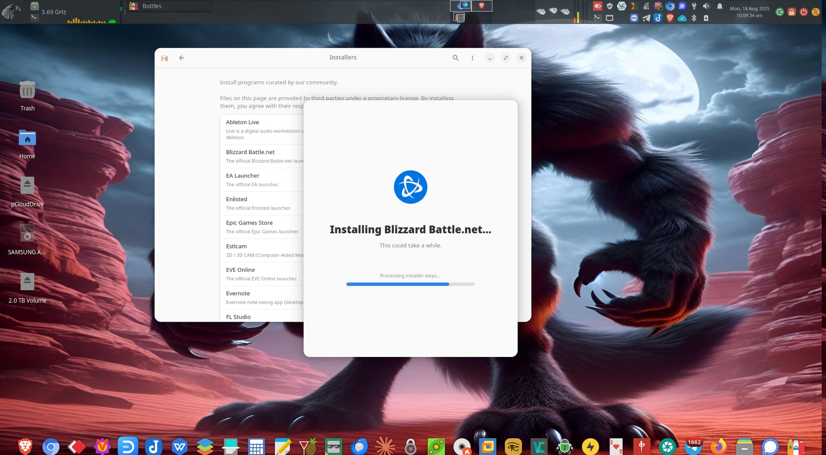Click the Telegram tray icon
826x455 pixels.
[646, 18]
